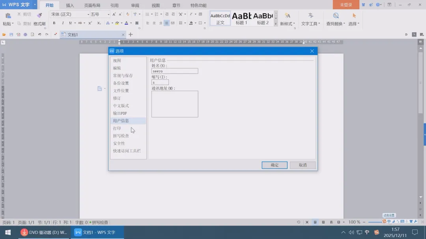426x239 pixels.
Task: Switch to full screen view in status bar
Action: click(x=307, y=222)
